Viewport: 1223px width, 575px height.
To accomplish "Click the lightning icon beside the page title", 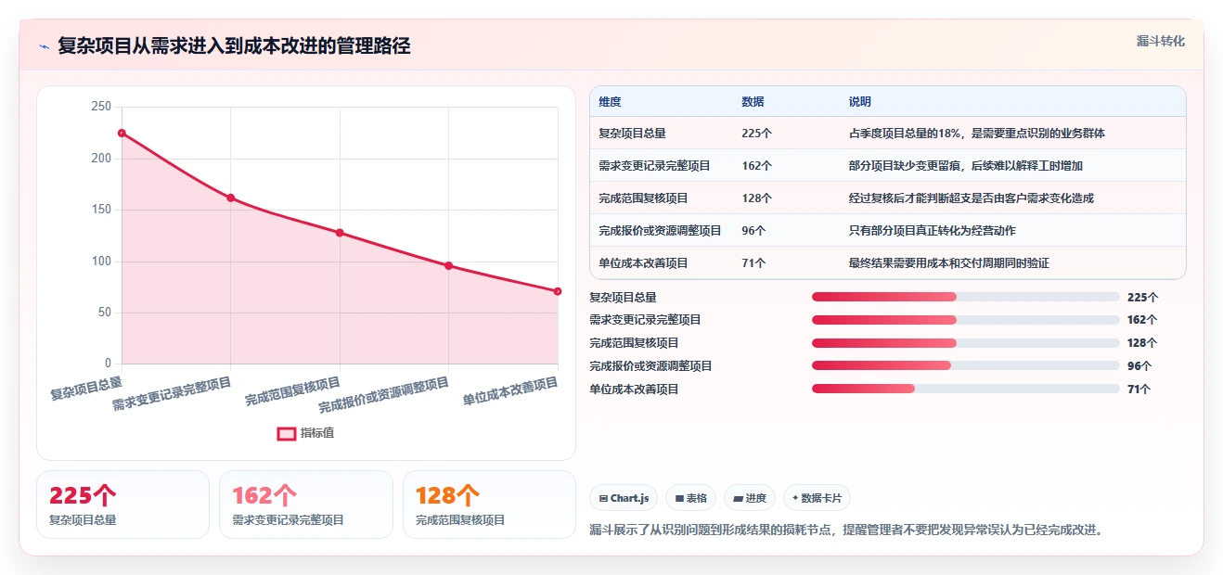I will point(44,46).
